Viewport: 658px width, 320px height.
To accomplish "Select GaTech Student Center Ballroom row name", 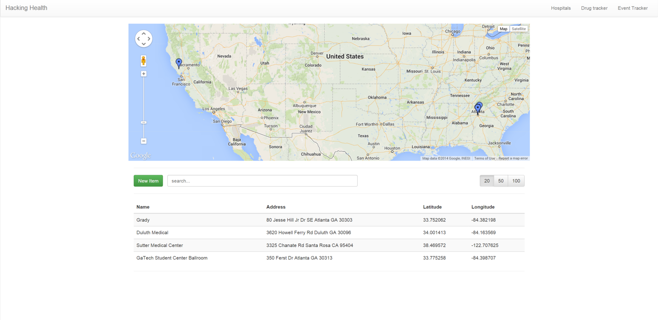I will point(172,258).
